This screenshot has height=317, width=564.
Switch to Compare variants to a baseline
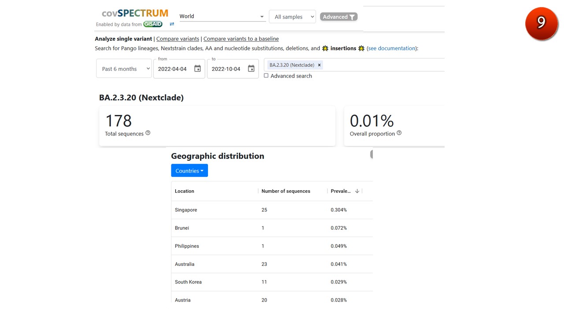pos(241,39)
